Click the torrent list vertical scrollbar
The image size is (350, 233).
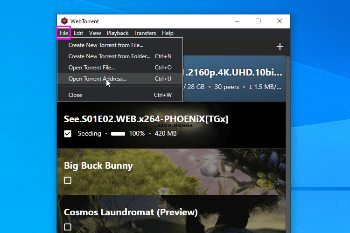tap(288, 144)
